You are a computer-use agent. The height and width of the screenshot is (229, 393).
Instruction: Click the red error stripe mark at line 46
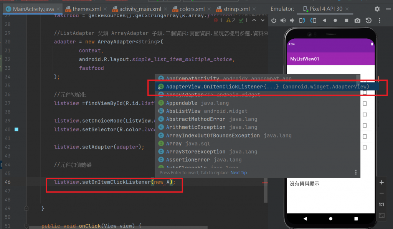(x=265, y=183)
